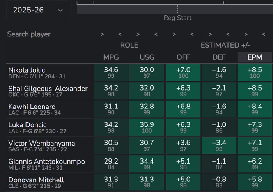Viewport: 273px width, 192px height.
Task: Open Shai Gilgeous-Alexander's player page
Action: click(x=48, y=88)
